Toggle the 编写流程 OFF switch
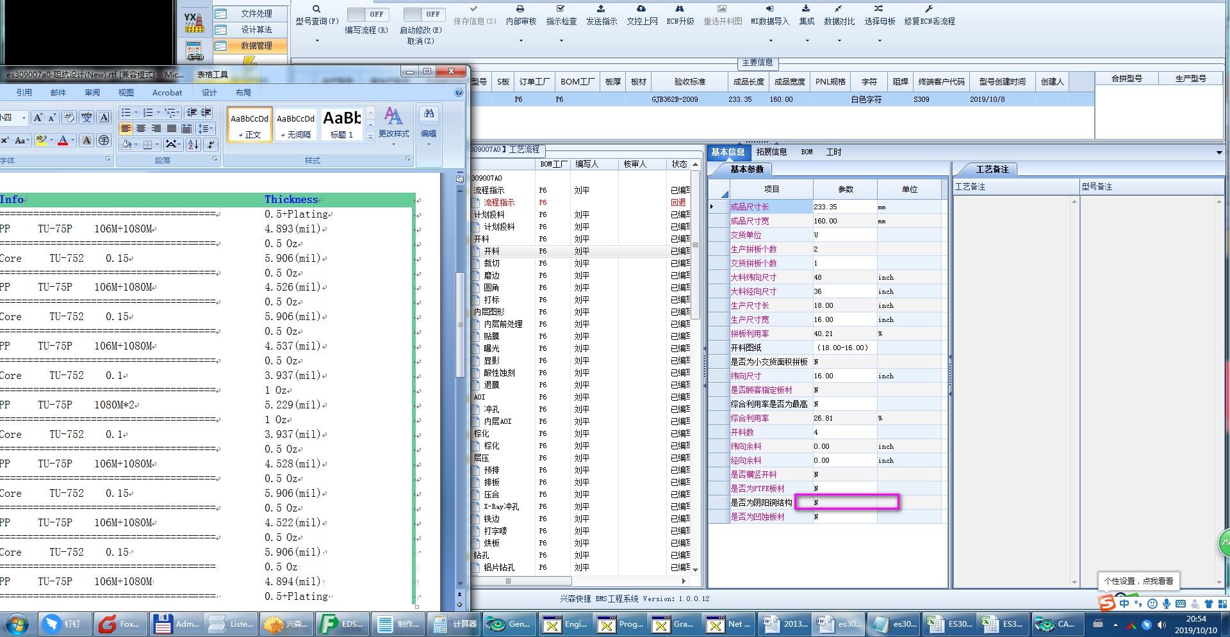 pyautogui.click(x=368, y=14)
